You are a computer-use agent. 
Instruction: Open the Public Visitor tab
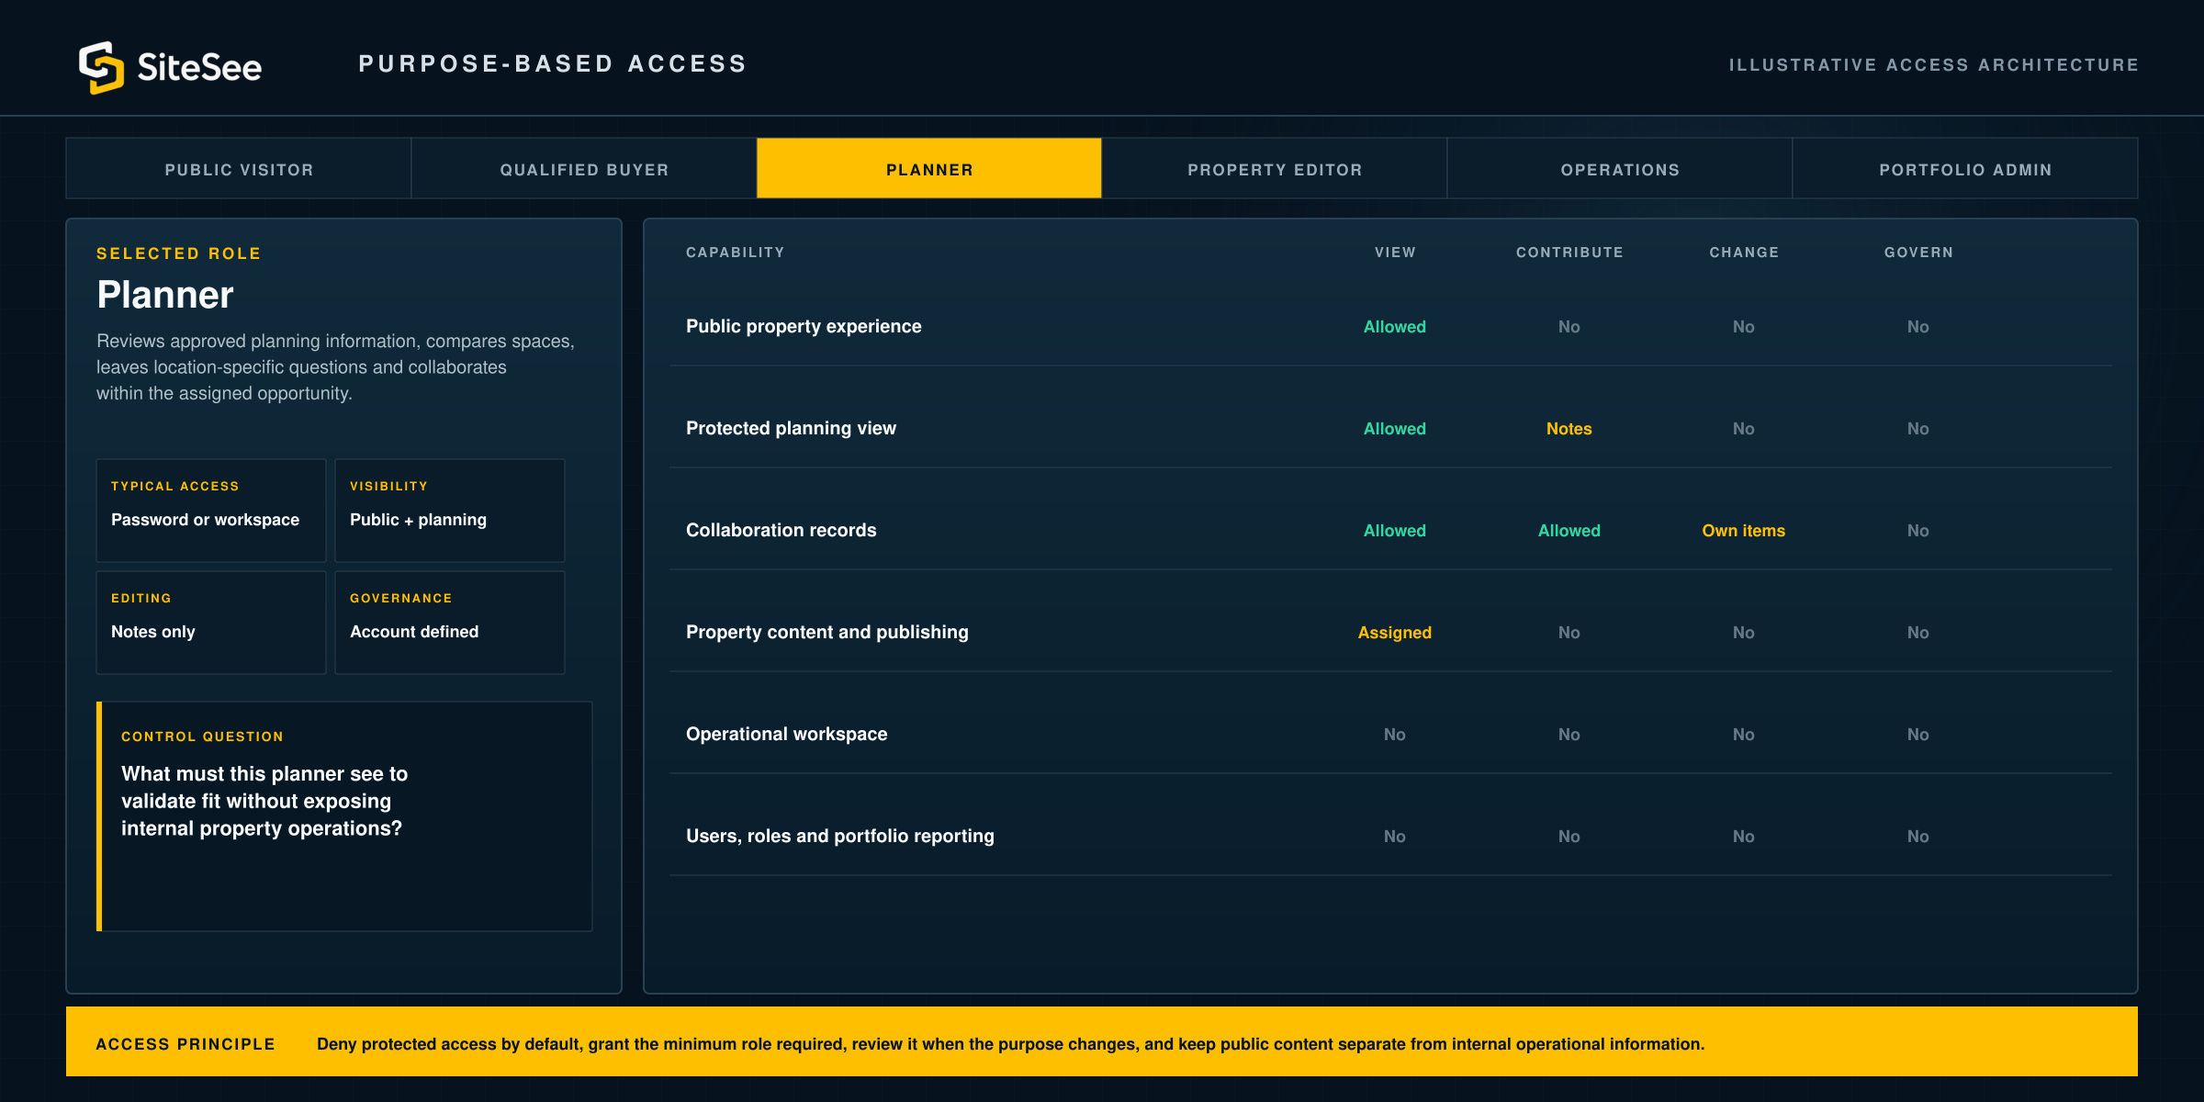click(239, 169)
